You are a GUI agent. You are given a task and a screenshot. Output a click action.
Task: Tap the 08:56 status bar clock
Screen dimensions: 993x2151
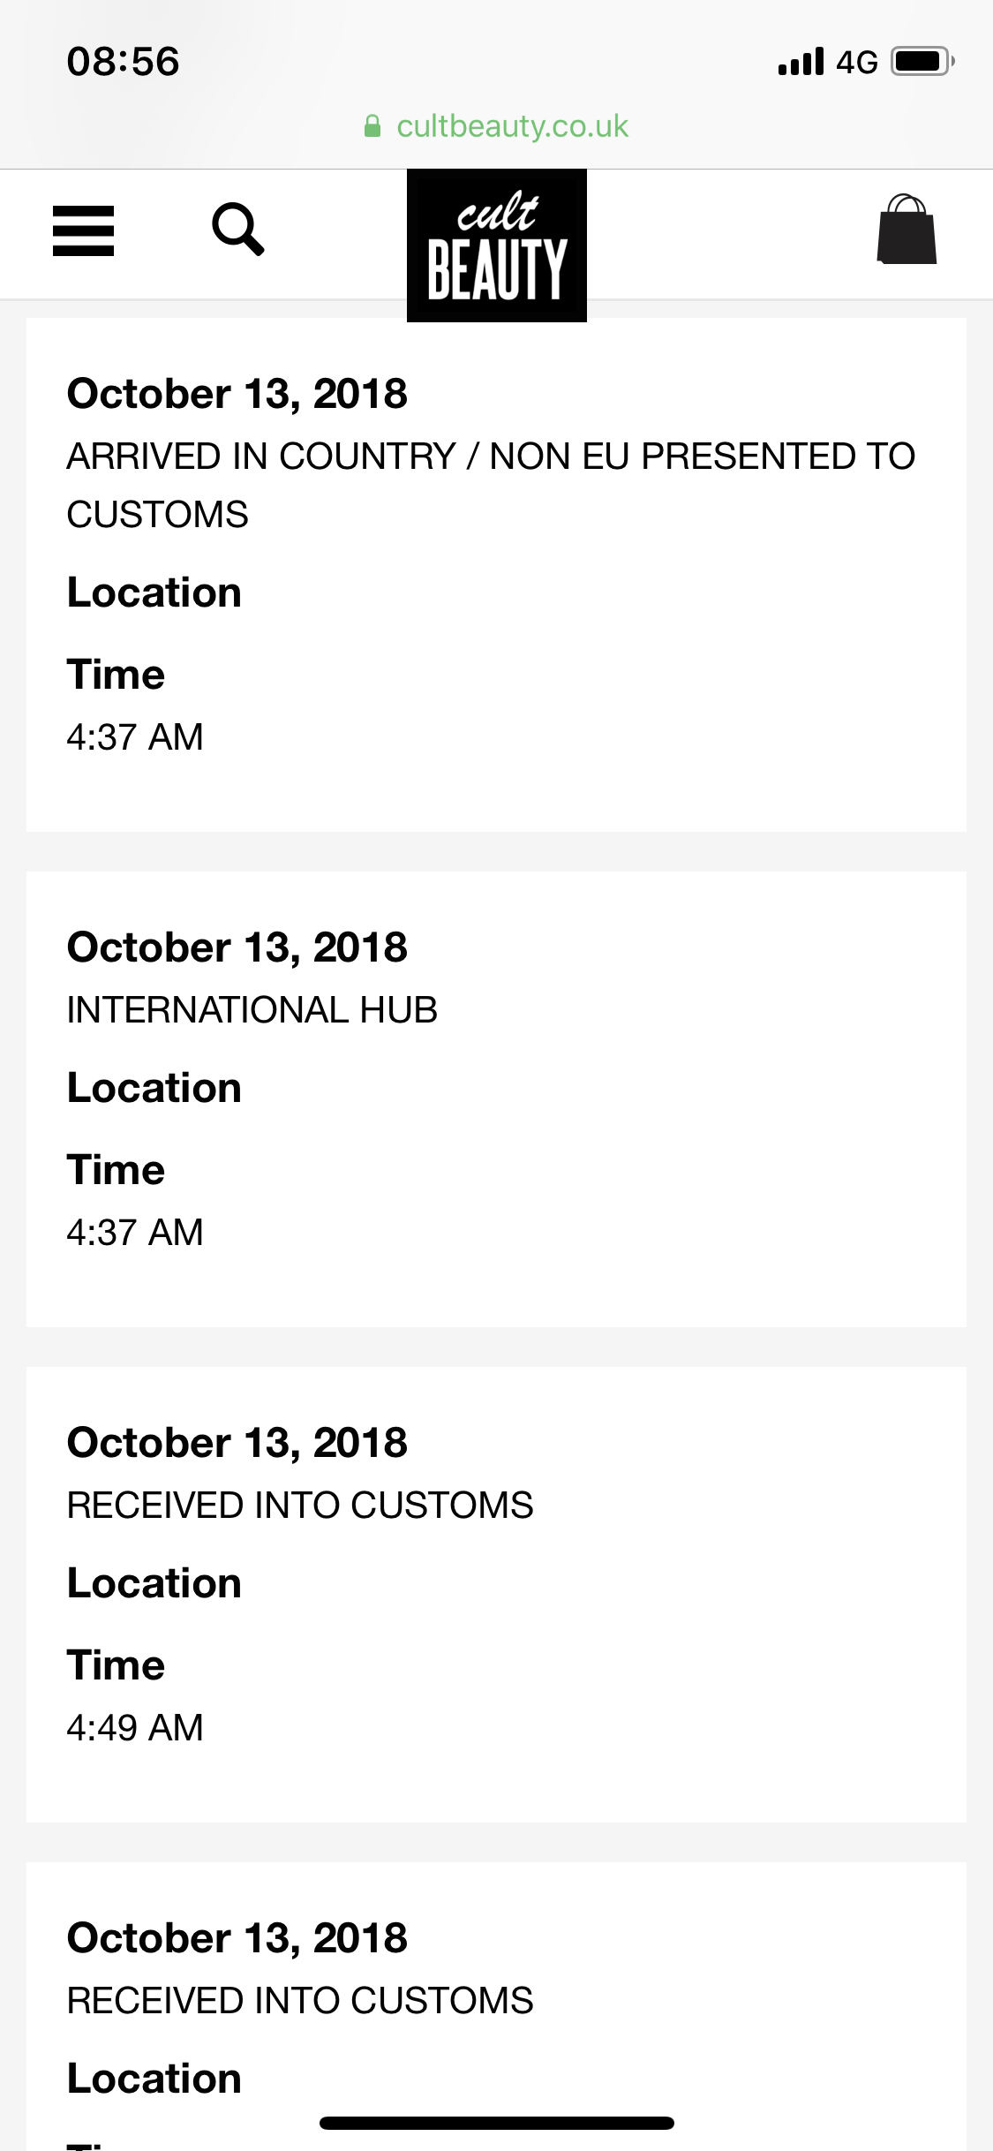[x=124, y=62]
